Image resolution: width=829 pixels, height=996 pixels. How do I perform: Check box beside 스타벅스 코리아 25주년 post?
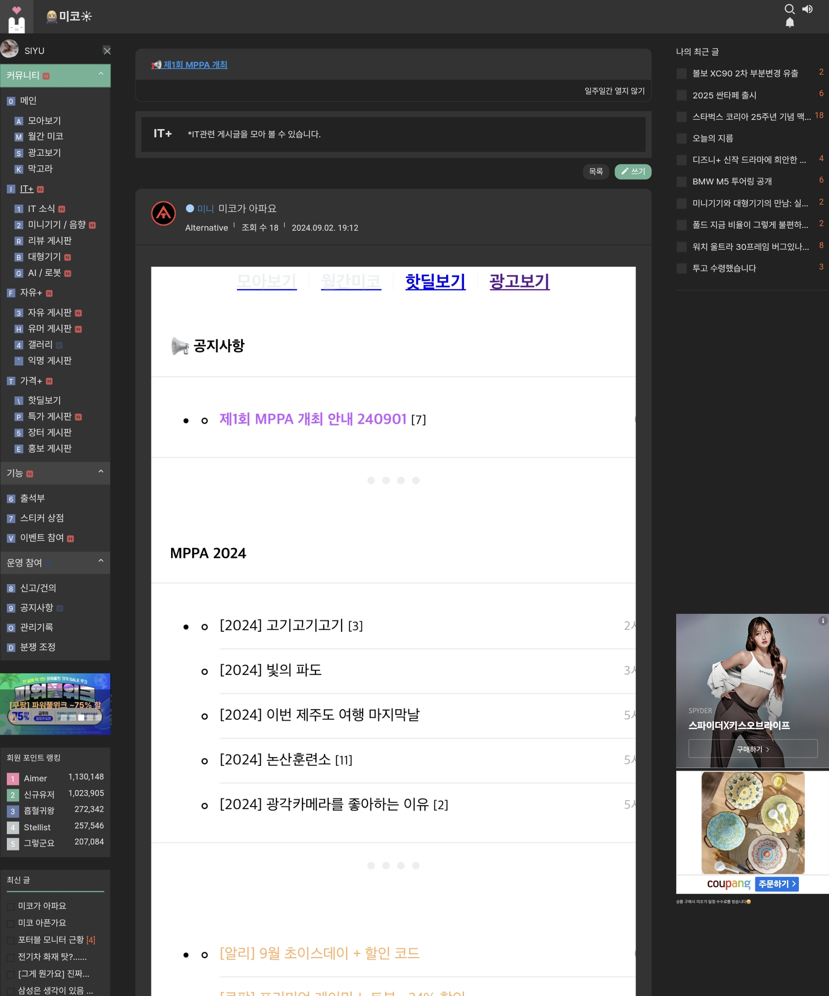coord(682,117)
